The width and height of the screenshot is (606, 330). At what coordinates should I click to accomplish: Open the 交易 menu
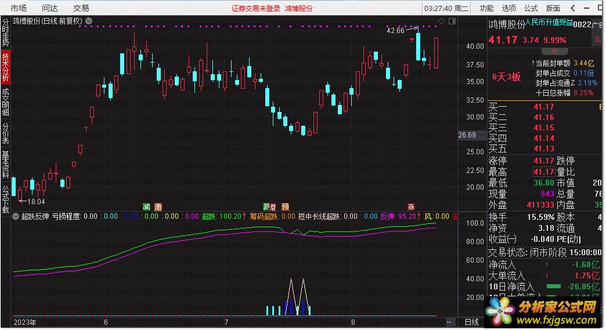[81, 8]
